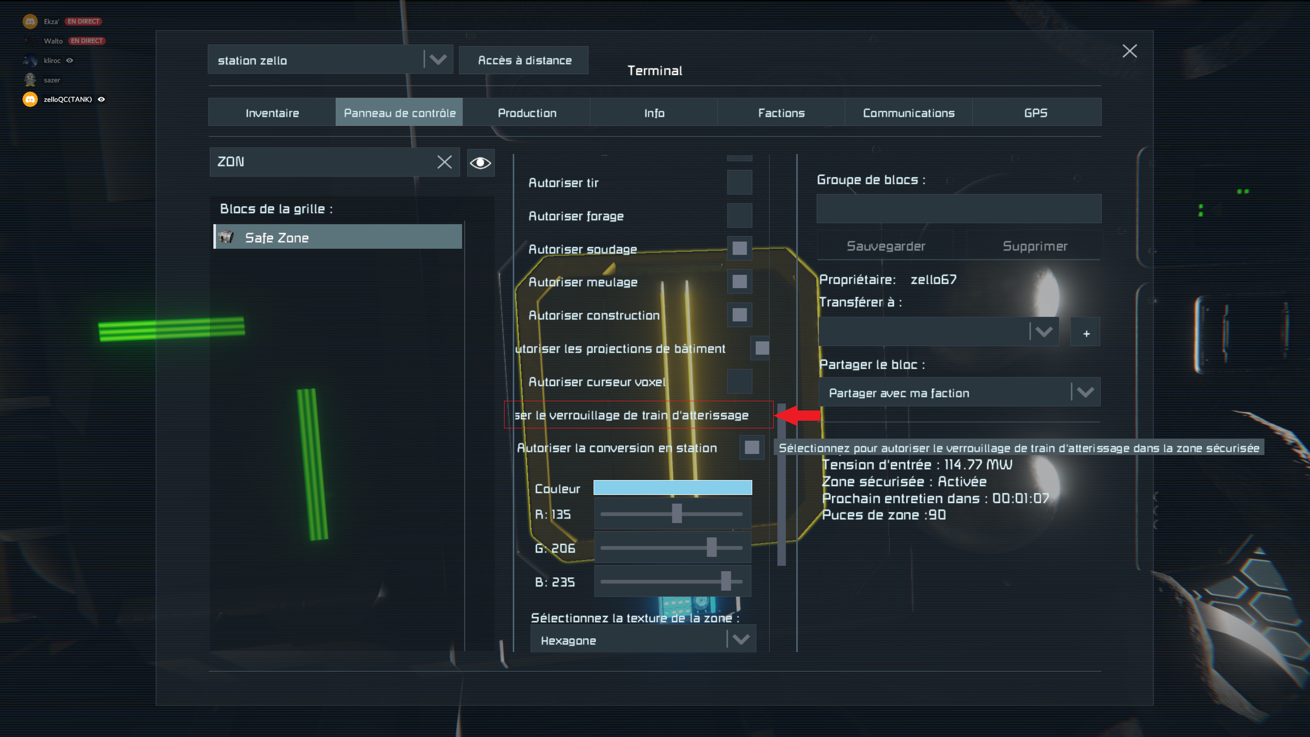The width and height of the screenshot is (1310, 737).
Task: Click Prochain entretien dans countdown text
Action: click(935, 498)
